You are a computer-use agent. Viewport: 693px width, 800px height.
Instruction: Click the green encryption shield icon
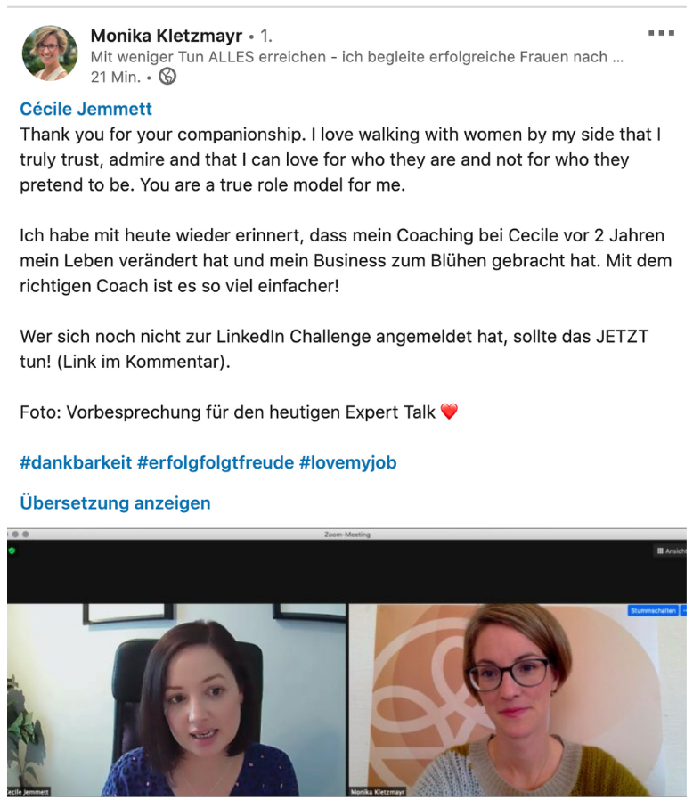[x=12, y=551]
